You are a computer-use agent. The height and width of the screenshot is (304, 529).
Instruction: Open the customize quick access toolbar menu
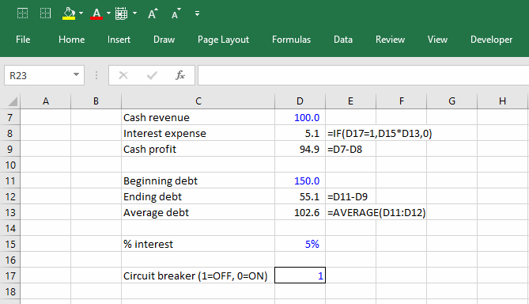(x=197, y=13)
